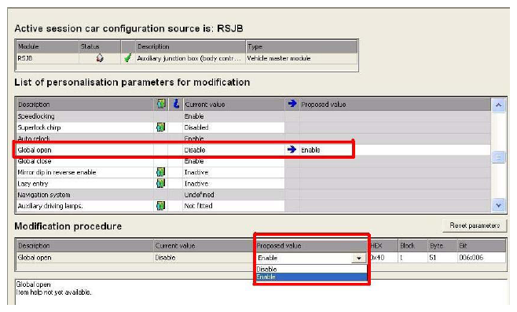
Task: Open the Proposed value dropdown arrow
Action: [x=358, y=258]
